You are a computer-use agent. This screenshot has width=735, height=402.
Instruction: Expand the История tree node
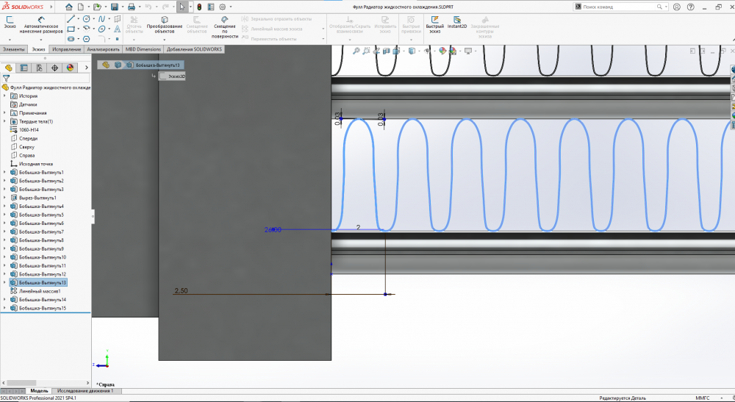coord(5,96)
